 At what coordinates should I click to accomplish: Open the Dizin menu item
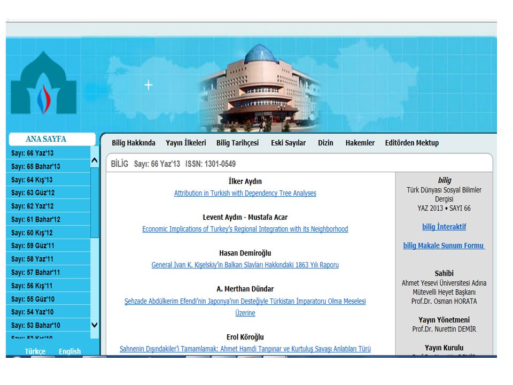click(x=325, y=143)
